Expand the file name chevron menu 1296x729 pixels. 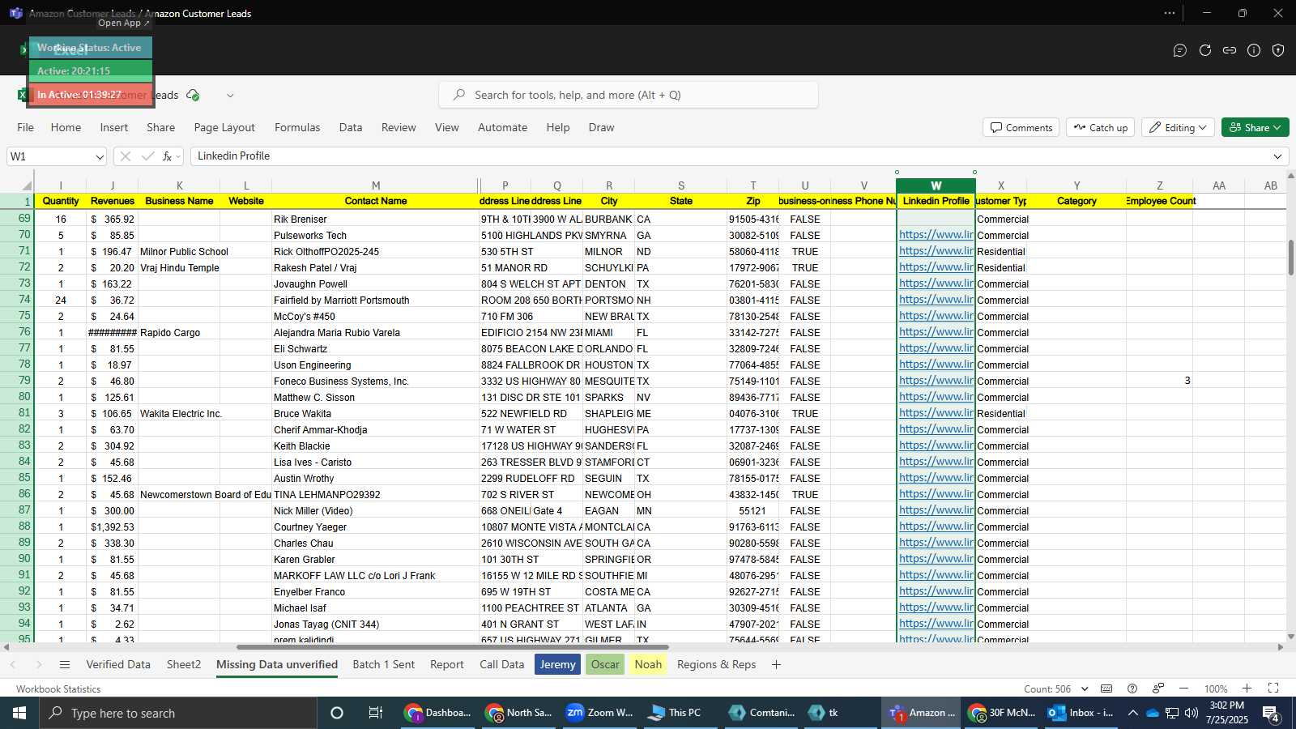point(230,95)
